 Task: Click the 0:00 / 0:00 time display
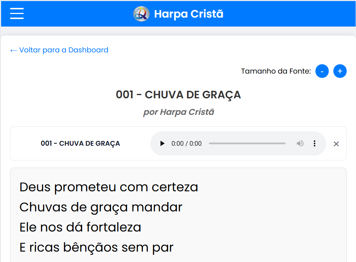[186, 144]
